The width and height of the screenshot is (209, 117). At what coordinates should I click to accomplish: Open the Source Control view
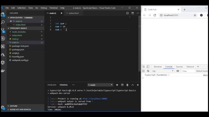tap(3, 30)
